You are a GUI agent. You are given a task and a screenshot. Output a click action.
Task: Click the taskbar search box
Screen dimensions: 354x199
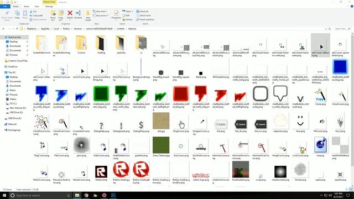40,195
